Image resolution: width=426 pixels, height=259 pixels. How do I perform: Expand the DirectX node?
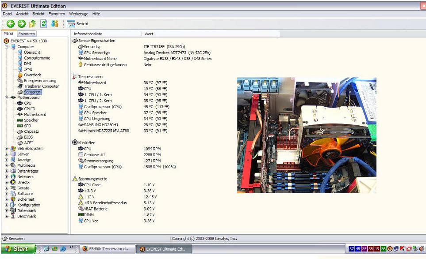(7, 182)
